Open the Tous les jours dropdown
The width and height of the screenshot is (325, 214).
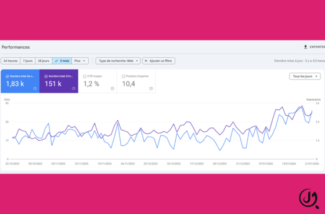pyautogui.click(x=305, y=76)
